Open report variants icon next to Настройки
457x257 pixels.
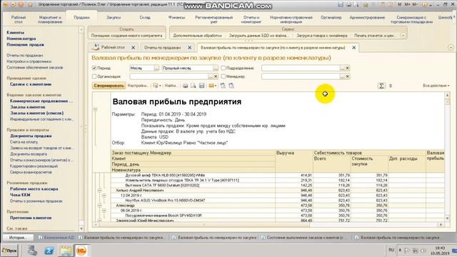tap(157, 86)
